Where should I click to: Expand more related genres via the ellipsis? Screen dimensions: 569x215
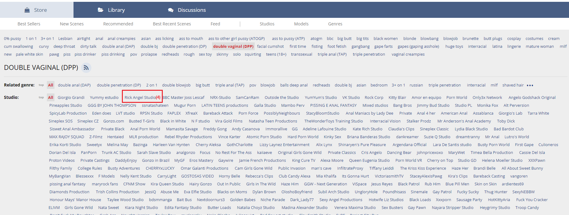pyautogui.click(x=530, y=86)
